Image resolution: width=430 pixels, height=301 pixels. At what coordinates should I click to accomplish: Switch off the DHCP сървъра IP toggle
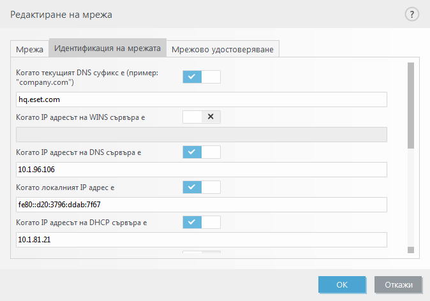click(x=202, y=222)
